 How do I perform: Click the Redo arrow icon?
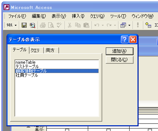click(109, 25)
